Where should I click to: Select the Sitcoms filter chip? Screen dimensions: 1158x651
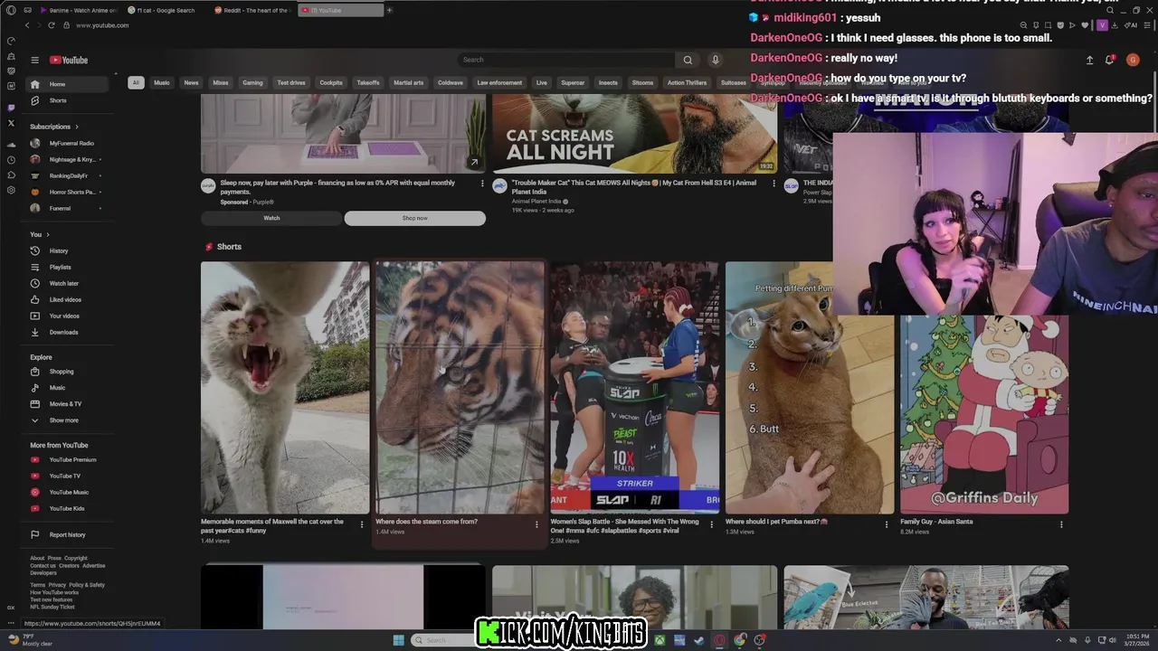642,82
